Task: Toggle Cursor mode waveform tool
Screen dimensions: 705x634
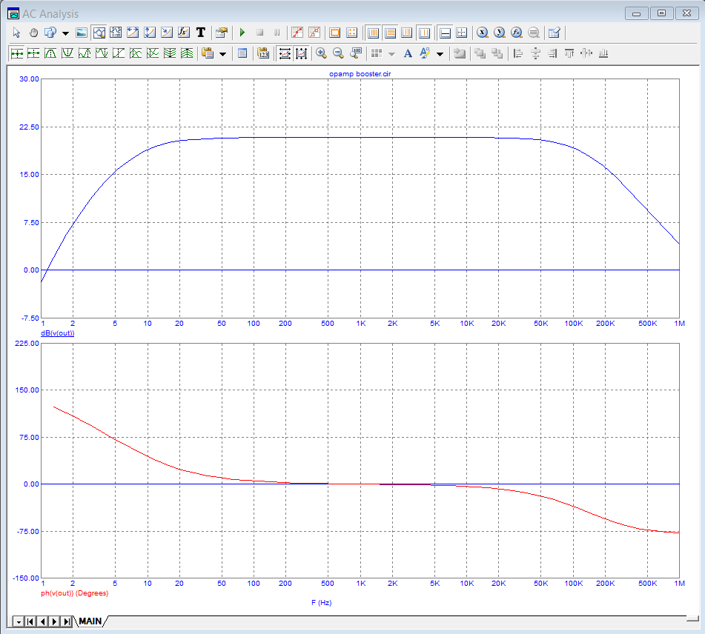Action: click(116, 33)
